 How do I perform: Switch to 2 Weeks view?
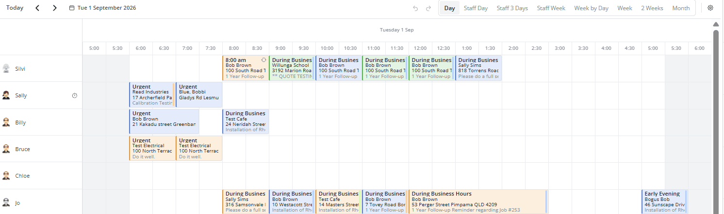point(652,8)
